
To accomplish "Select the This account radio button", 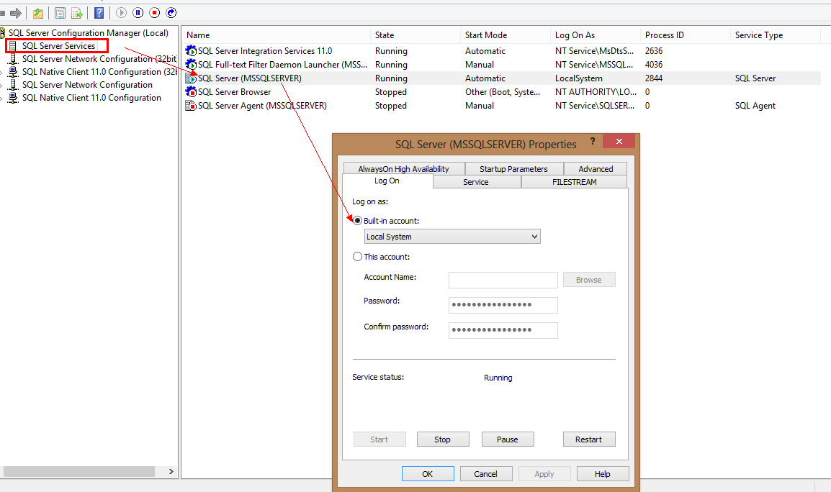I will tap(358, 257).
